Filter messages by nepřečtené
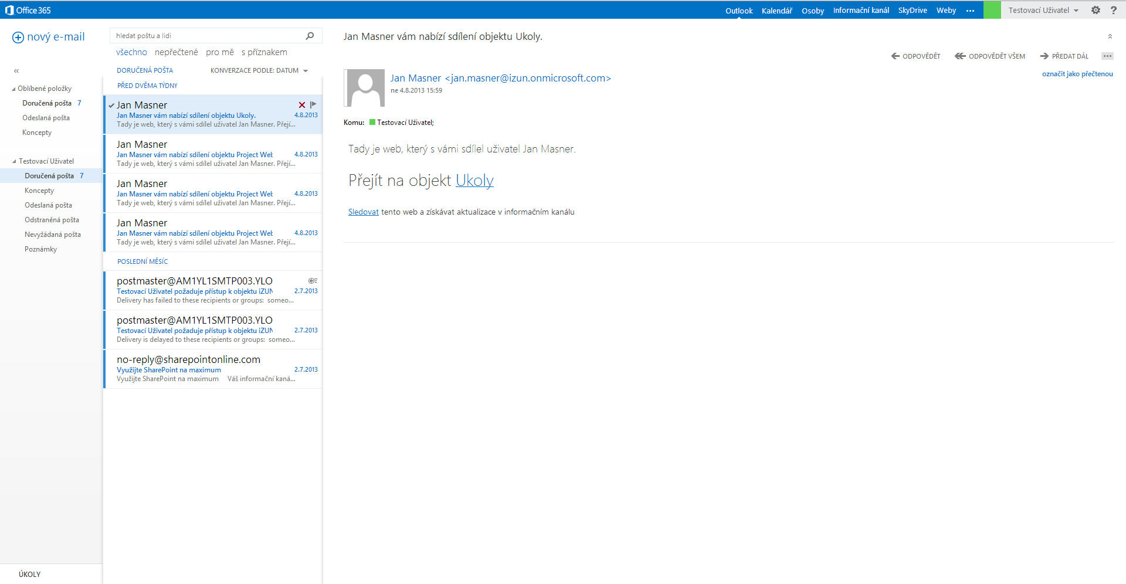This screenshot has height=584, width=1126. click(177, 52)
